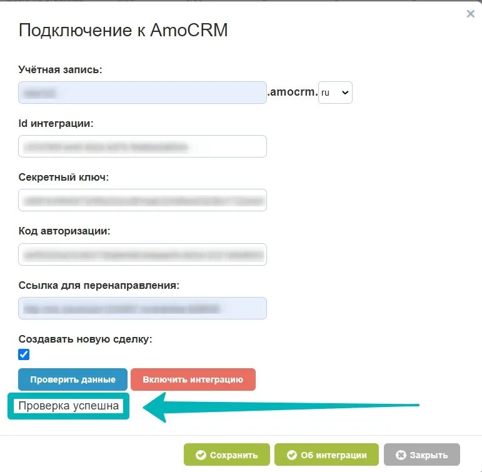The height and width of the screenshot is (472, 482).
Task: Click the .amocrm. domain text
Action: [x=293, y=92]
